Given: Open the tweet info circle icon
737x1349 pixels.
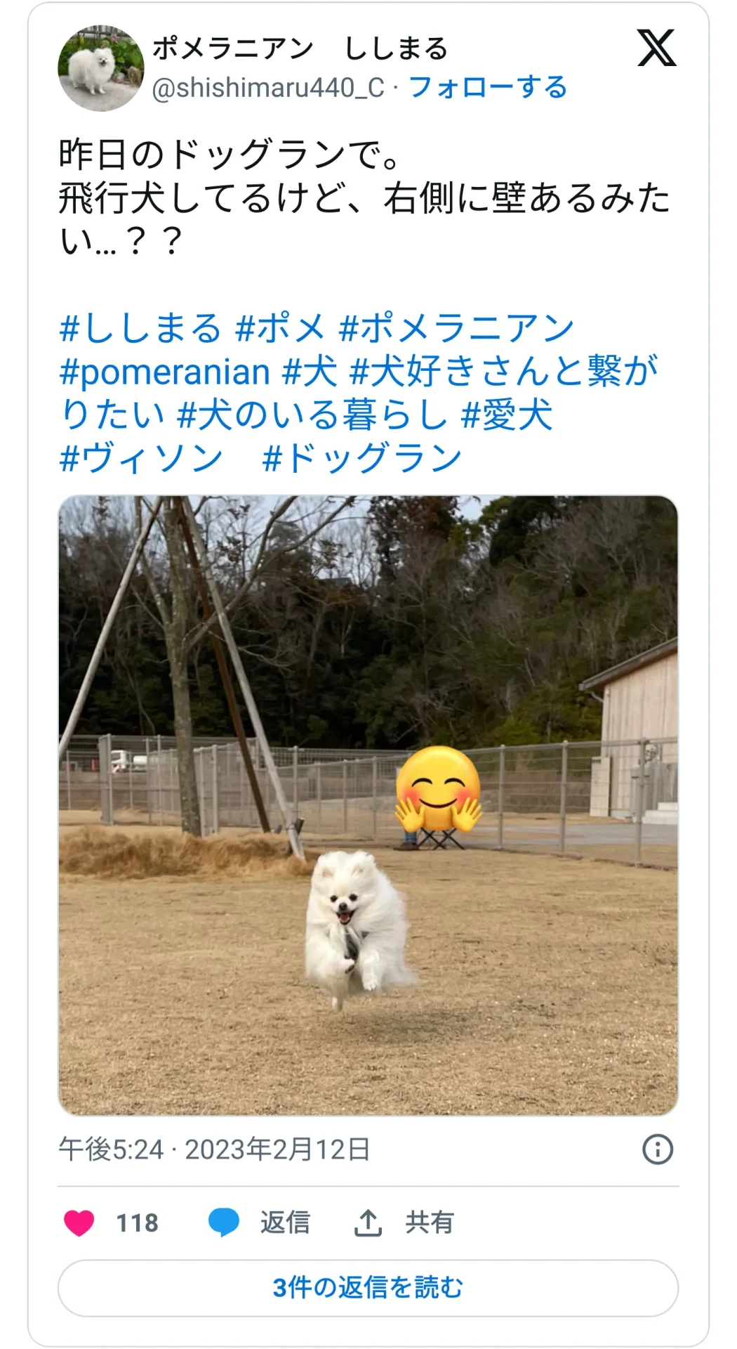Looking at the screenshot, I should (658, 1149).
